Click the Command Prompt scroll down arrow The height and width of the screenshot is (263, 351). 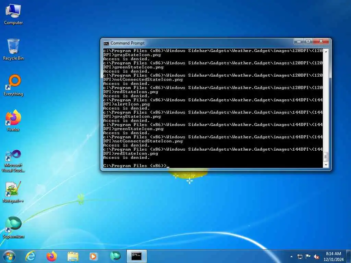[x=326, y=165]
